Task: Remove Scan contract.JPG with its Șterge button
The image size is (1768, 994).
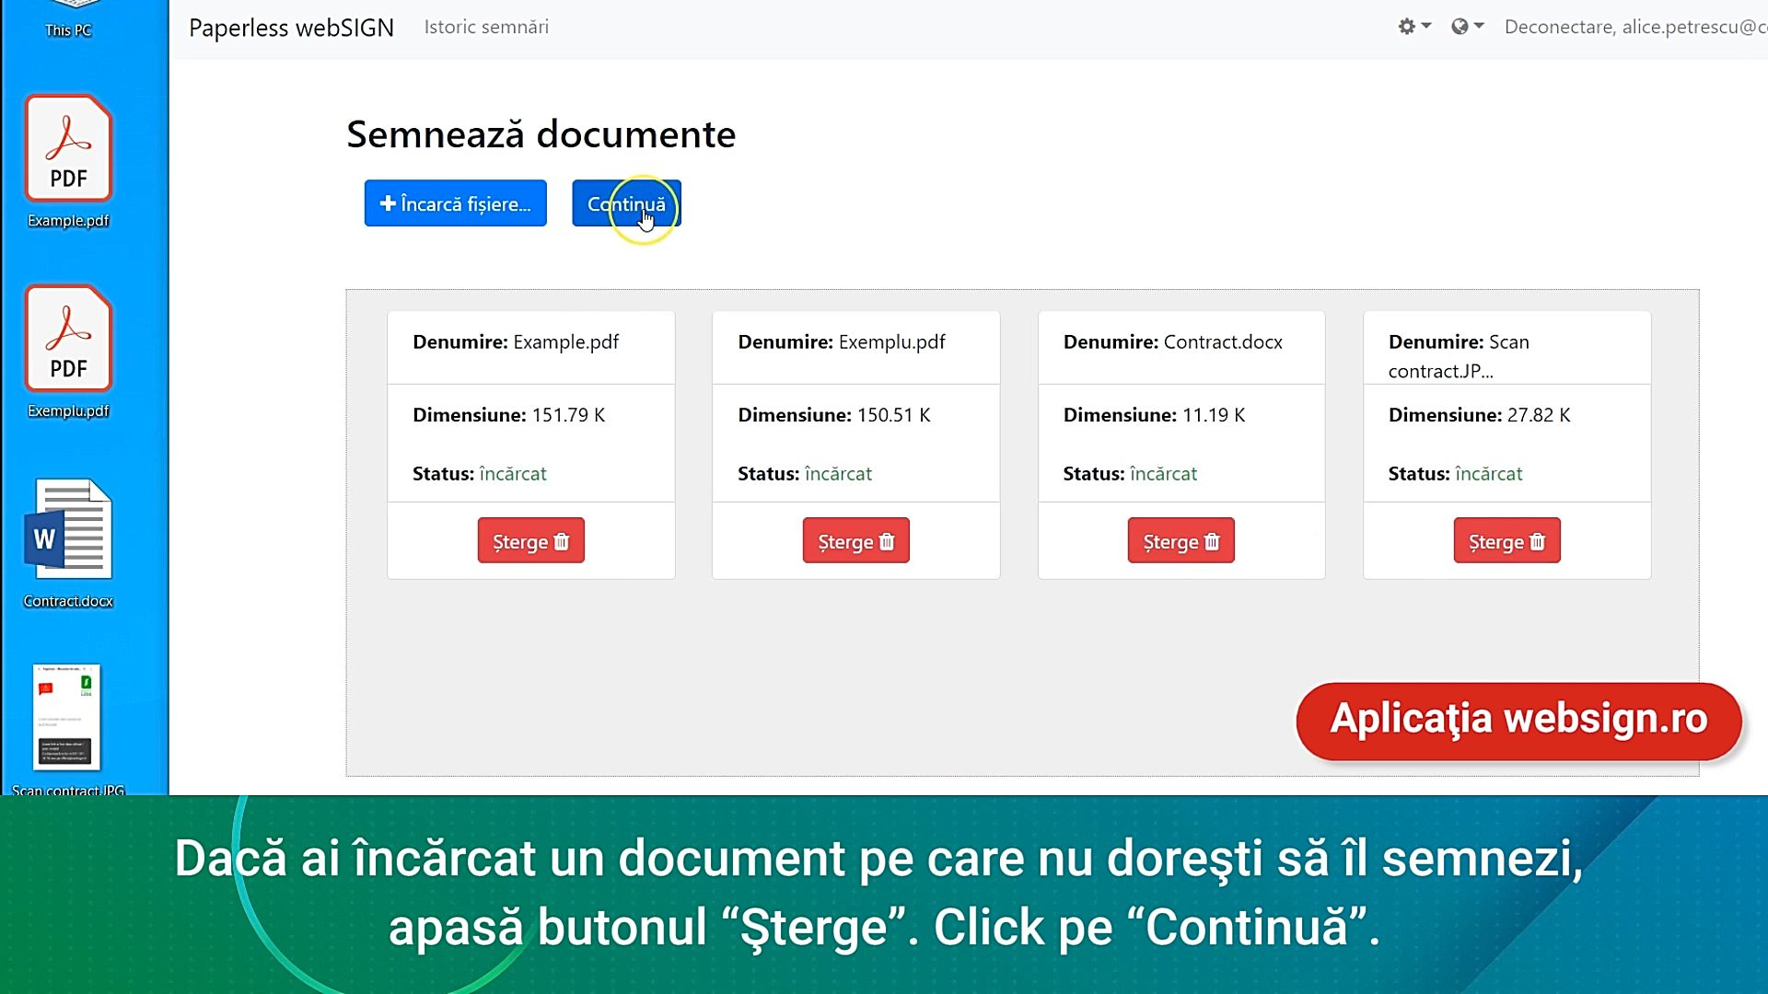Action: pyautogui.click(x=1506, y=541)
